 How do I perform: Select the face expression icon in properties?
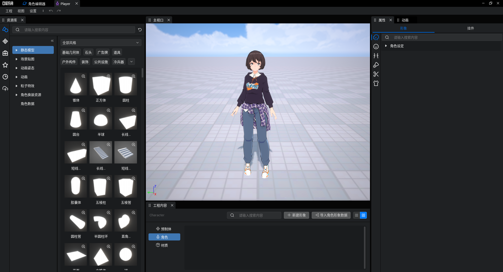[x=376, y=47]
